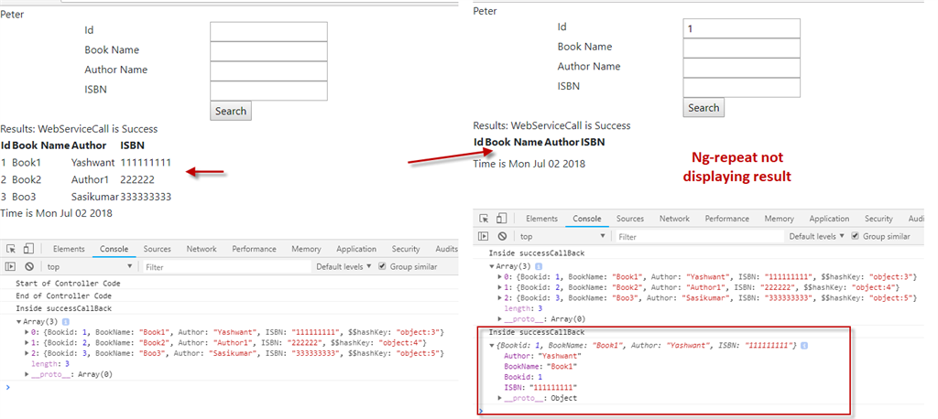The image size is (938, 419).
Task: Focus Book Name field in left page
Action: point(268,51)
